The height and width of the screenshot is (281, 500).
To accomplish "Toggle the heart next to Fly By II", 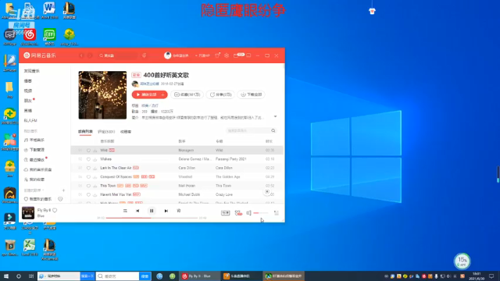I will pyautogui.click(x=55, y=210).
